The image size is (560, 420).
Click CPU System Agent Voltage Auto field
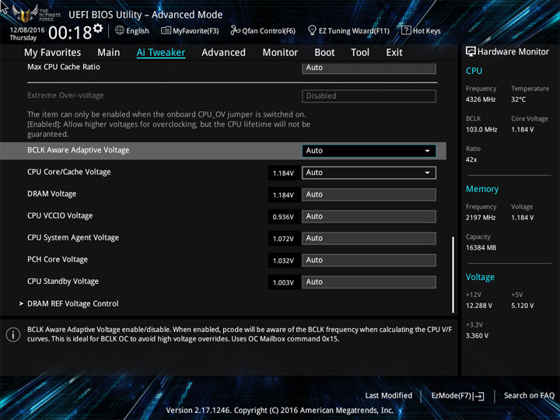(369, 238)
